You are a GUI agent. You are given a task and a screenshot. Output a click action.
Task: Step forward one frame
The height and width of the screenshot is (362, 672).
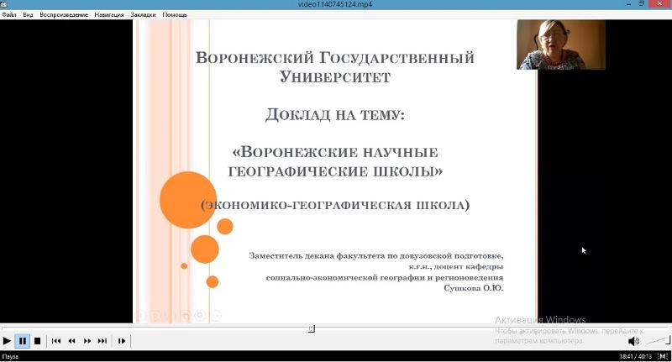click(x=122, y=341)
